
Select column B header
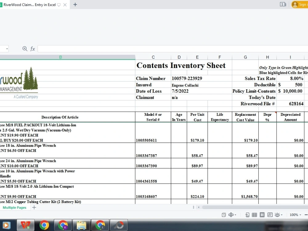tap(60, 57)
